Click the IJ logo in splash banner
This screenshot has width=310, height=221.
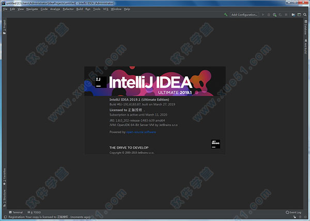101,82
